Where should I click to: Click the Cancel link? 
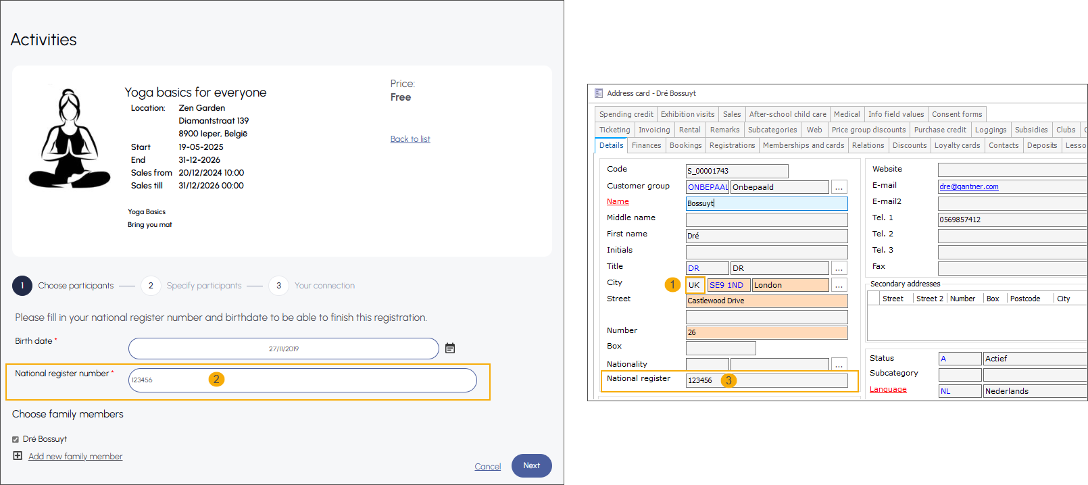[487, 467]
